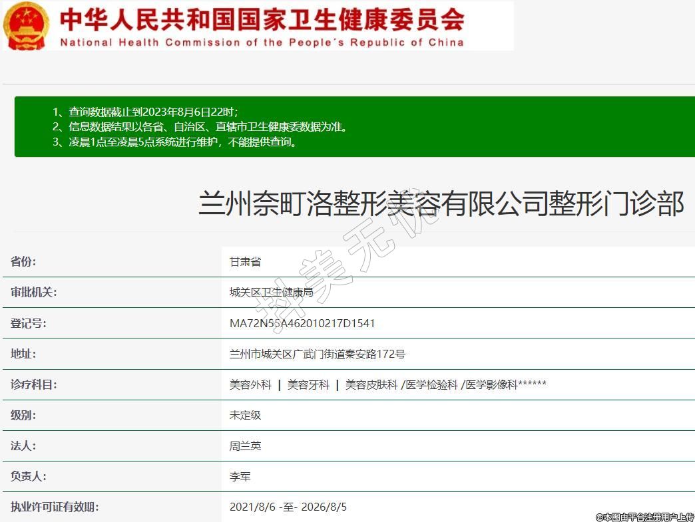Select the legal person name 周兰英
The width and height of the screenshot is (695, 522).
tap(245, 446)
